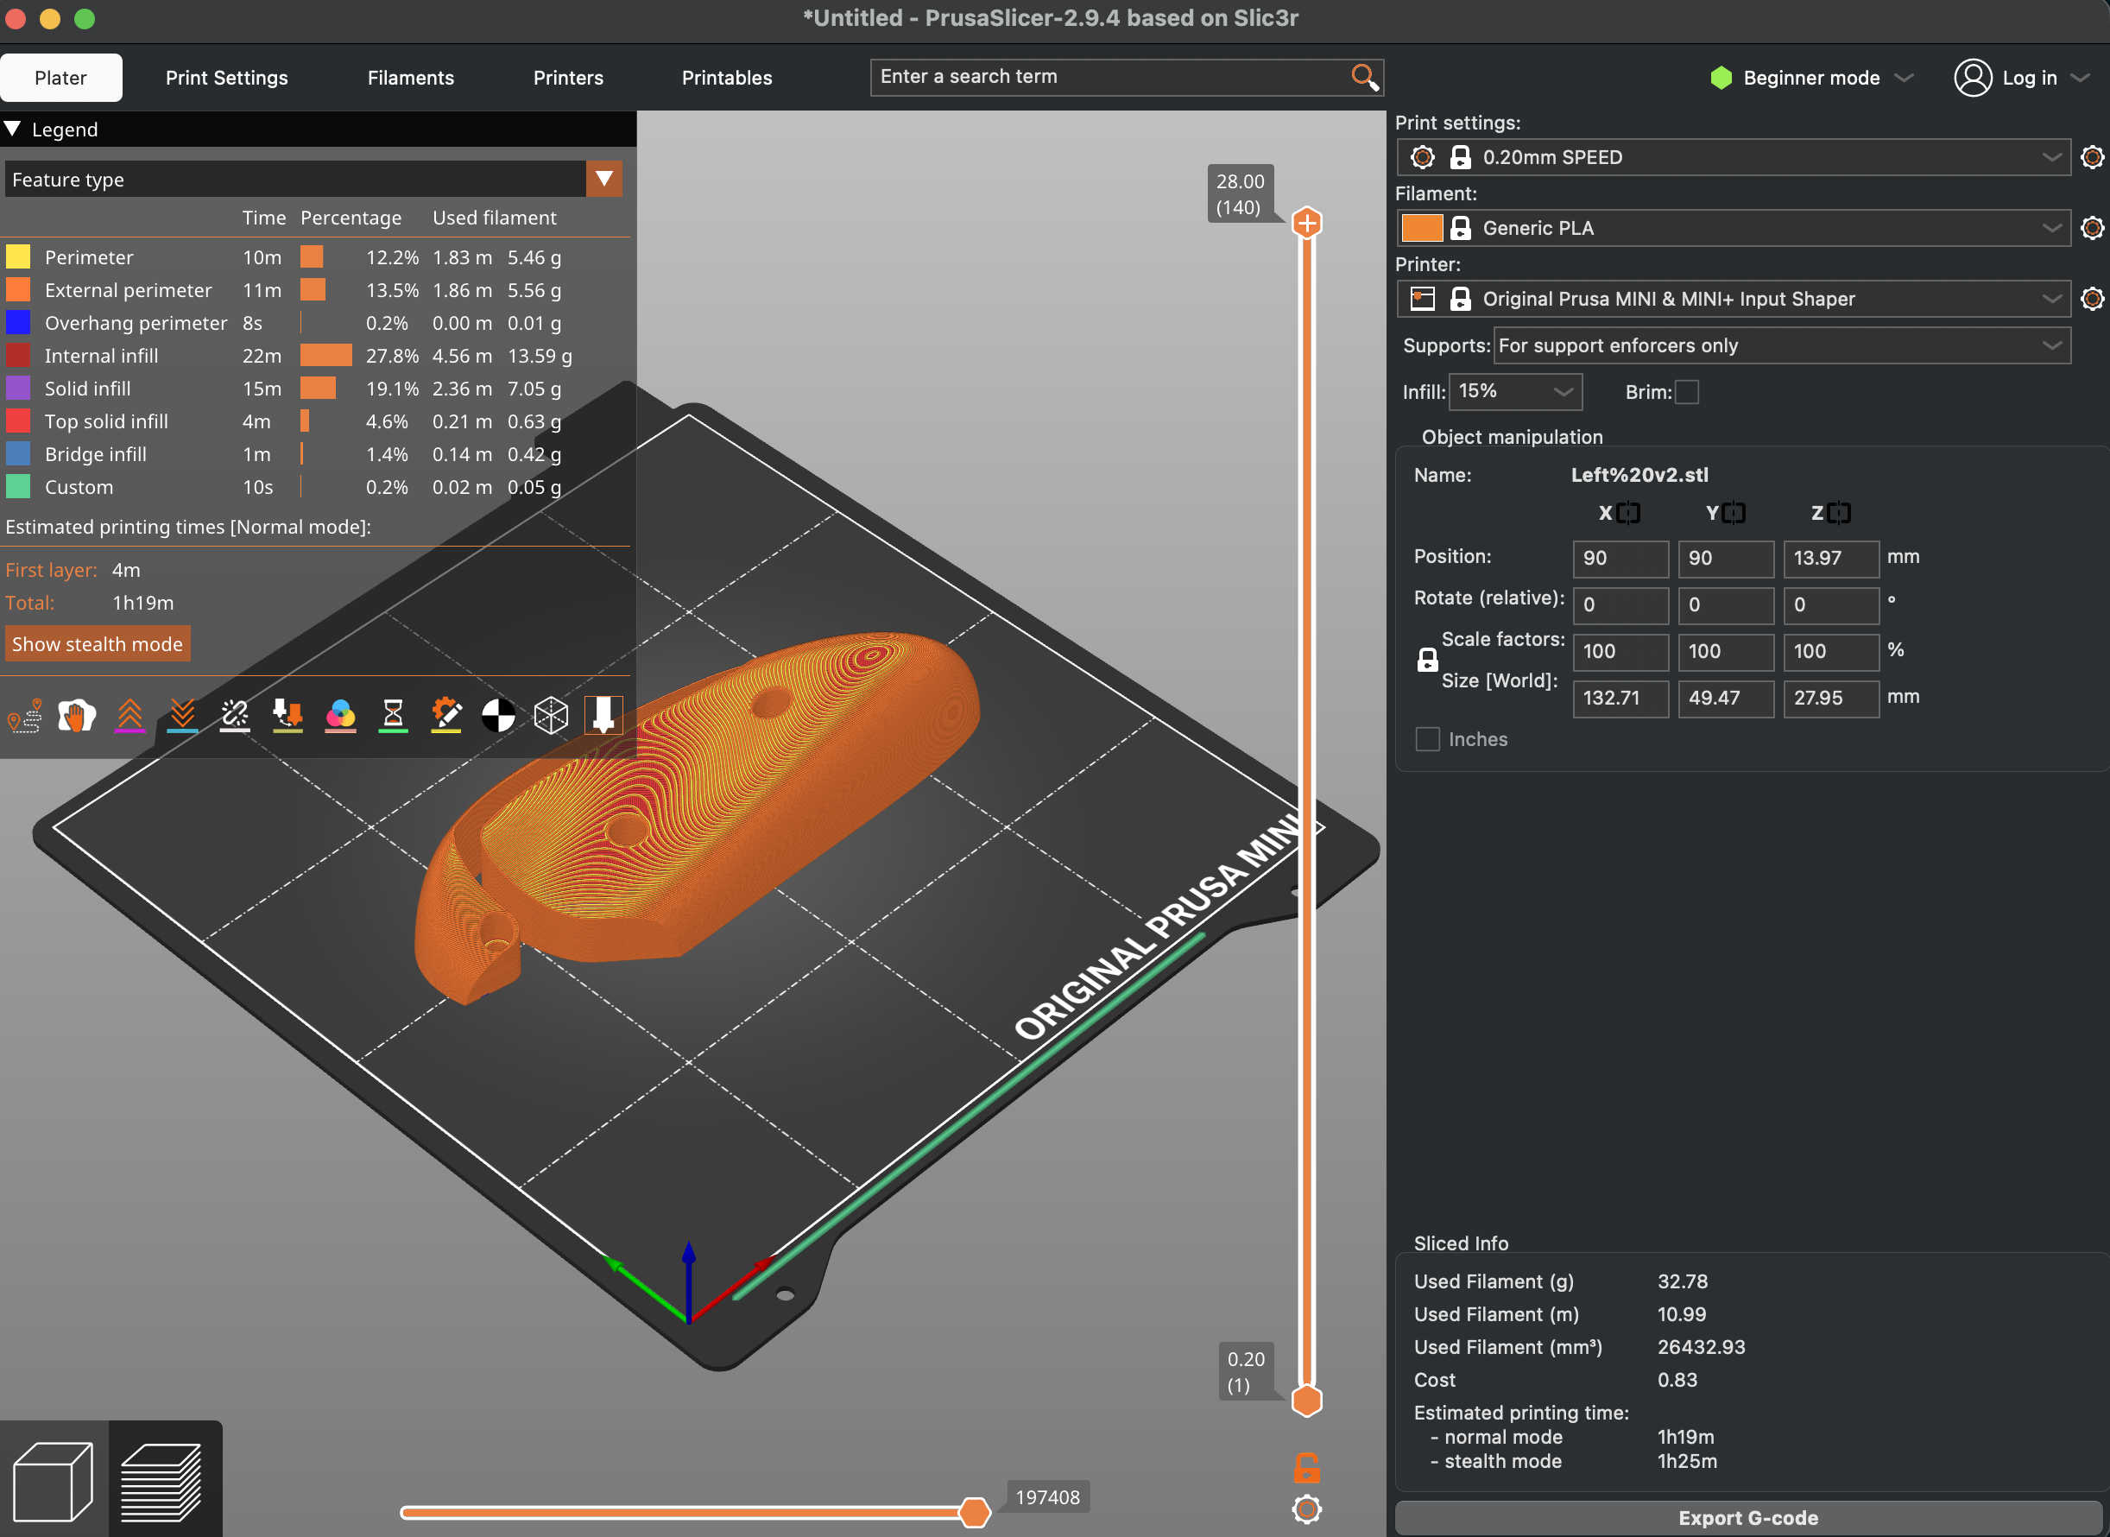Viewport: 2110px width, 1537px height.
Task: Toggle the retractions up-arrows icon
Action: point(130,716)
